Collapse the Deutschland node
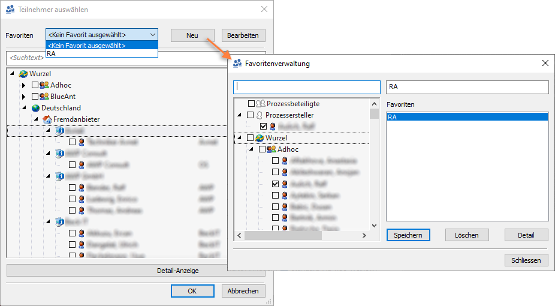The image size is (555, 306). coord(24,107)
